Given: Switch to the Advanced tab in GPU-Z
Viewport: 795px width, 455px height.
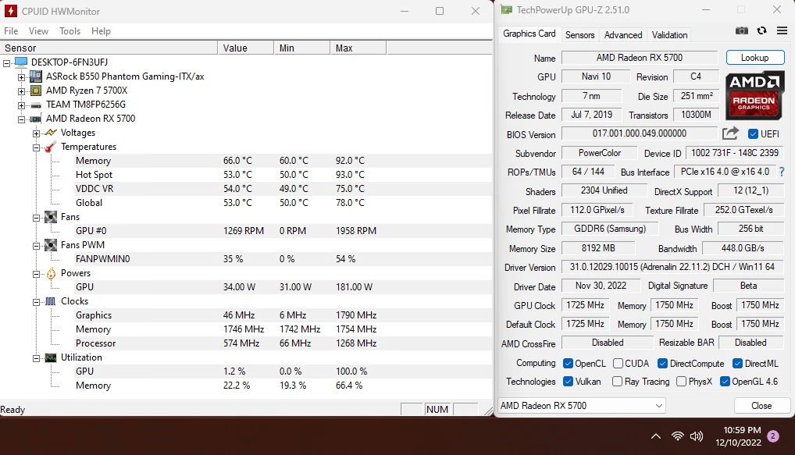Looking at the screenshot, I should click(623, 35).
